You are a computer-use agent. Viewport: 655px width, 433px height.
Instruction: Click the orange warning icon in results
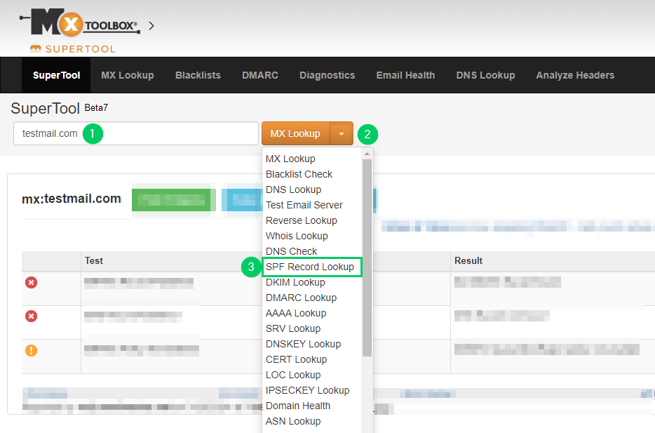(x=32, y=350)
